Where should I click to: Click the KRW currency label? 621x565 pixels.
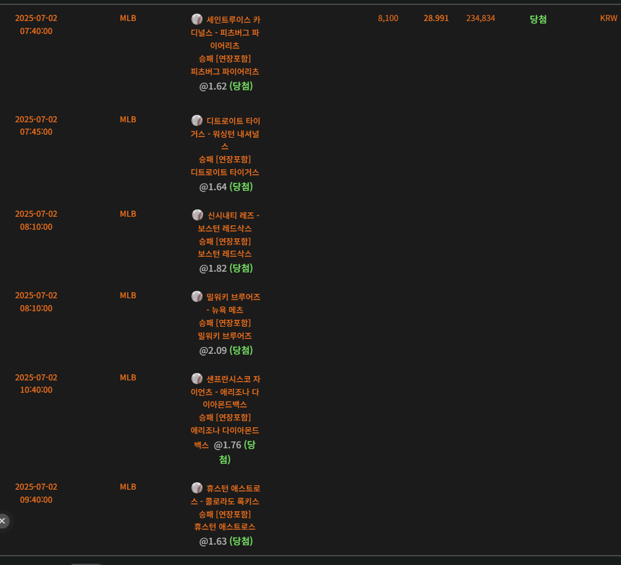pyautogui.click(x=608, y=19)
